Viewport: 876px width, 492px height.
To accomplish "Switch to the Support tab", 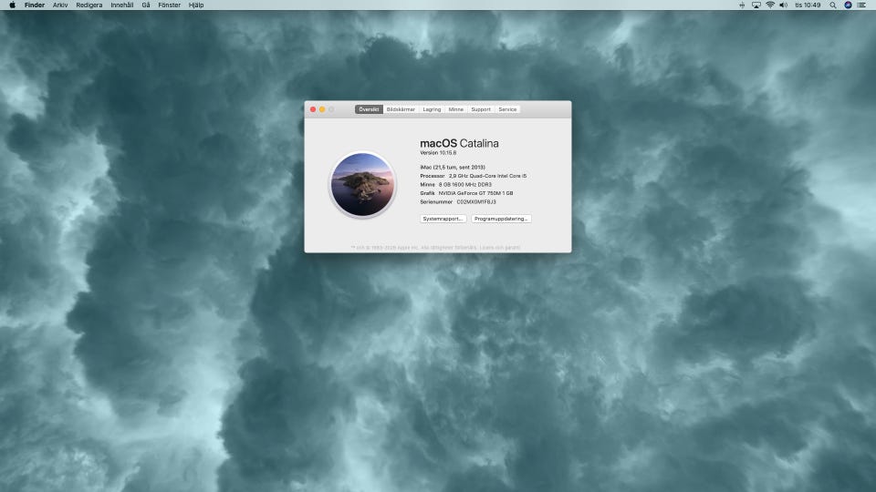I will [481, 109].
